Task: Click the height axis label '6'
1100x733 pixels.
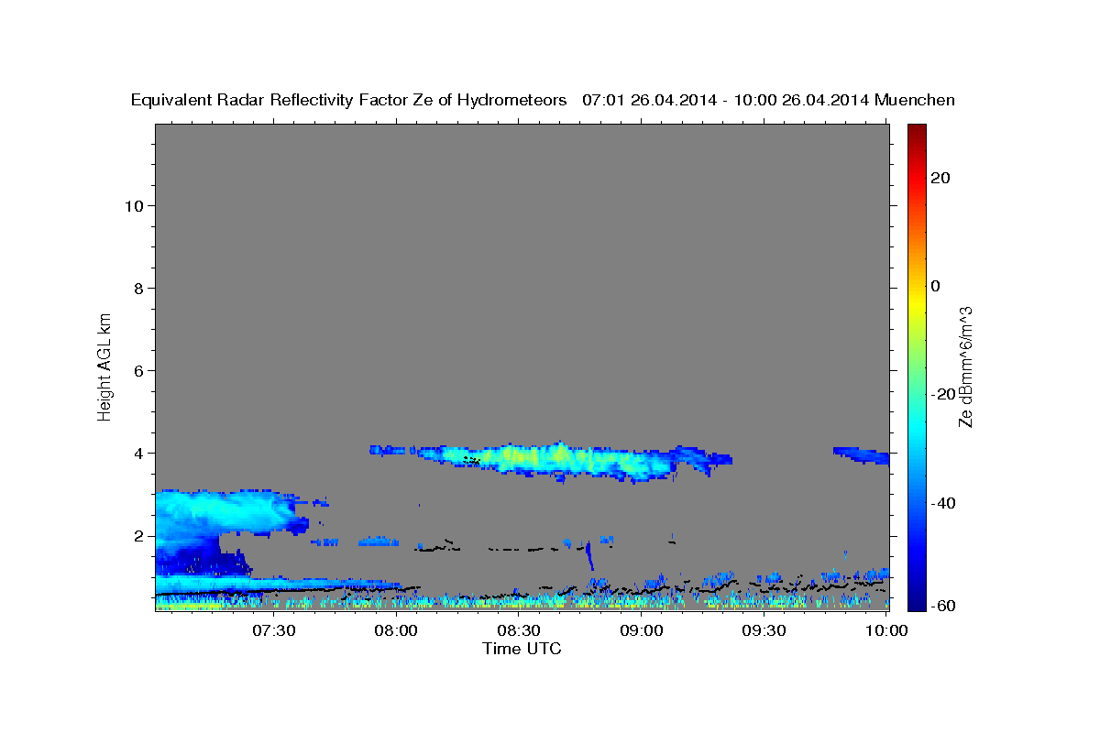Action: click(137, 370)
